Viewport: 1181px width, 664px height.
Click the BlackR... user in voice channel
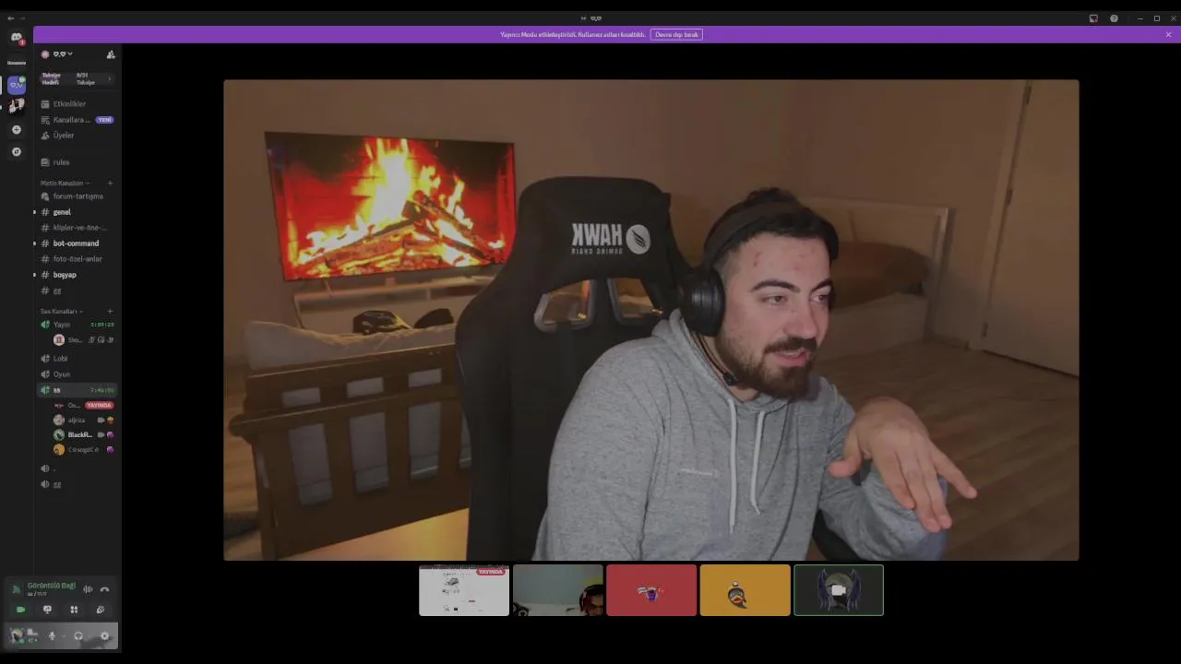click(83, 434)
